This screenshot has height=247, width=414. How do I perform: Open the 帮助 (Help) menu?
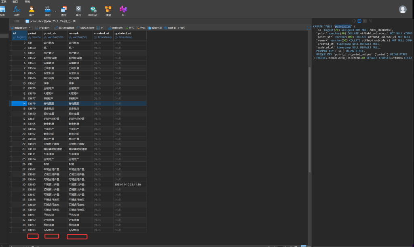(27, 2)
